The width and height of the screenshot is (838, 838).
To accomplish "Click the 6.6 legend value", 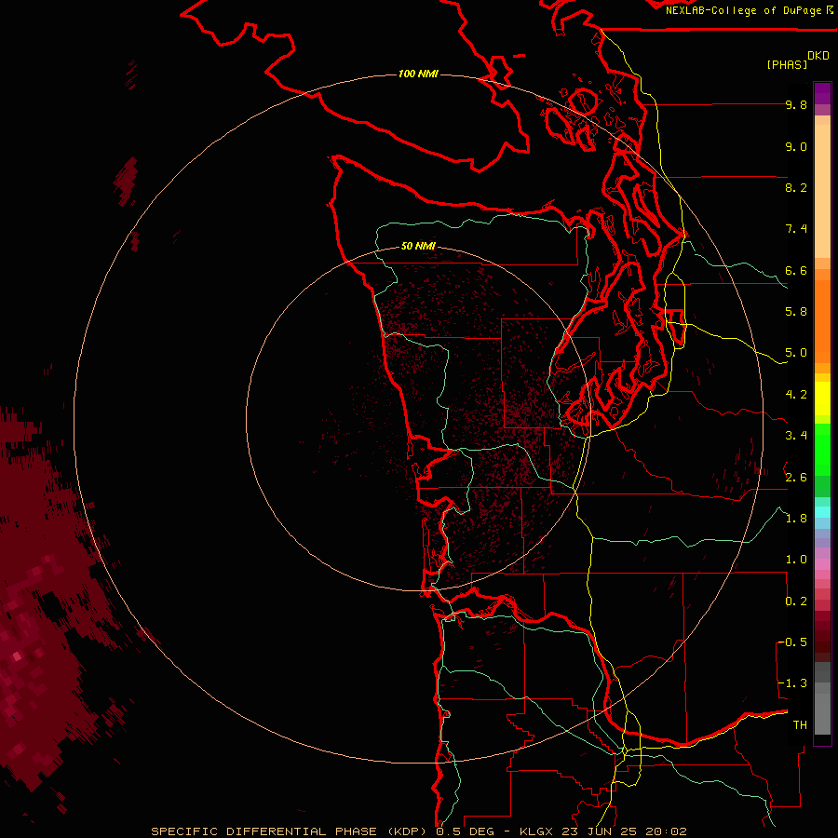I will coord(796,270).
